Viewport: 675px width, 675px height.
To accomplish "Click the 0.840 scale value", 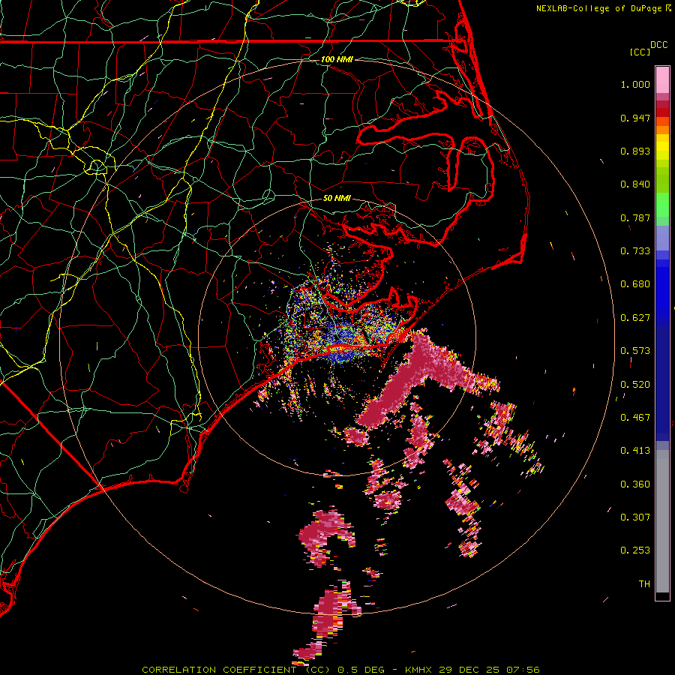I will pos(635,184).
